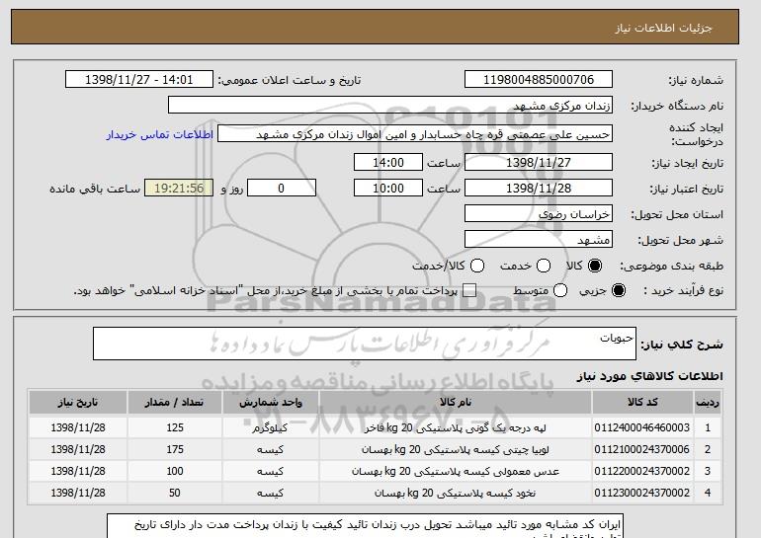761x538 pixels.
Task: Select item code 0112200024370002
Action: (642, 471)
